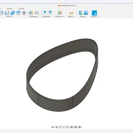Screen dimensions: 133x133
Task: Click the Offset Face tool icon
Action: [x=18, y=13]
